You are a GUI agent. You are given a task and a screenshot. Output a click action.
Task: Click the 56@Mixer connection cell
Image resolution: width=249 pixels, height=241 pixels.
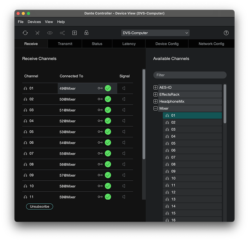(87, 165)
